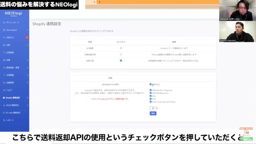Image resolution: width=256 pixels, height=144 pixels.
Task: Click the top participant video thumbnail
Action: [x=237, y=10]
